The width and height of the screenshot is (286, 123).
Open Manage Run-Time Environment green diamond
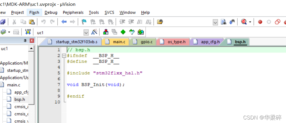click(x=123, y=32)
